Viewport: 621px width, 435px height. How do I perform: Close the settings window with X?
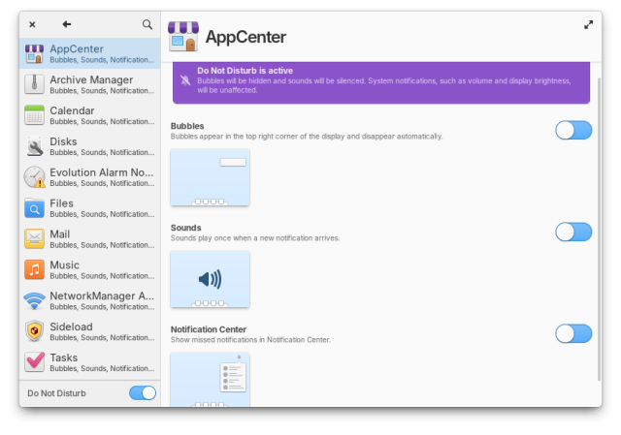pyautogui.click(x=32, y=24)
